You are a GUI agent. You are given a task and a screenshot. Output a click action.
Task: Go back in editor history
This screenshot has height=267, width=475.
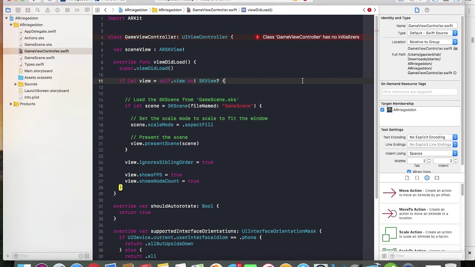pos(105,10)
